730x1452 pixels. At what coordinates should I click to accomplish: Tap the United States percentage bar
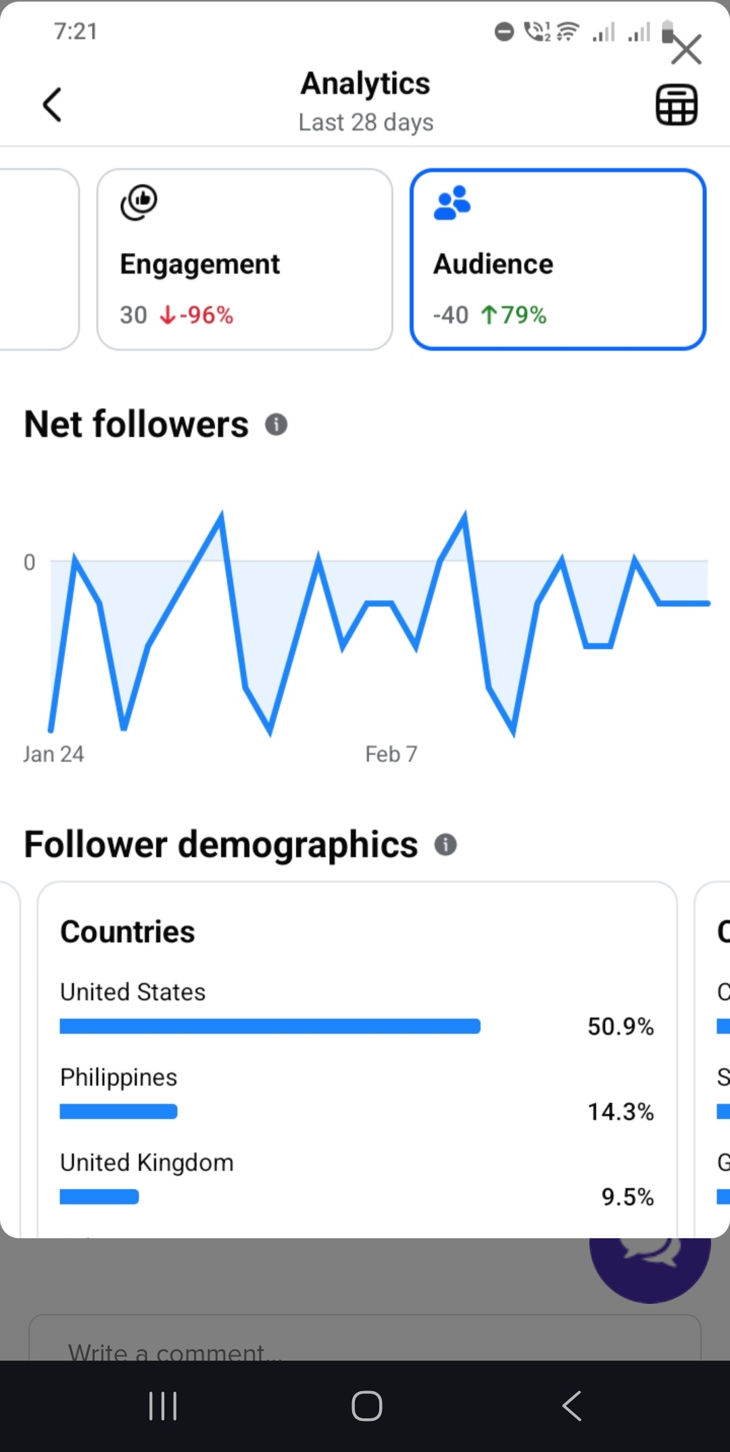(x=270, y=1026)
